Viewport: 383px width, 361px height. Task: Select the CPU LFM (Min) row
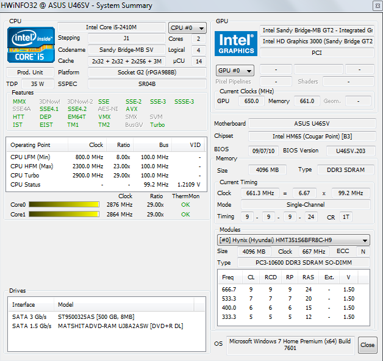[x=106, y=157]
